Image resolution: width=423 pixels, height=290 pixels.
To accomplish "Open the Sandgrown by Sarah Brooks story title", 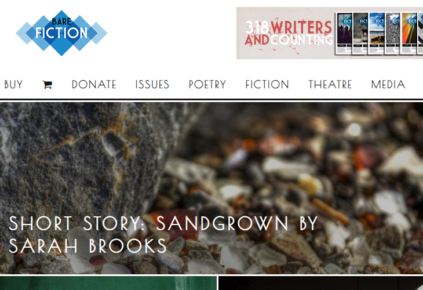I will [x=163, y=234].
